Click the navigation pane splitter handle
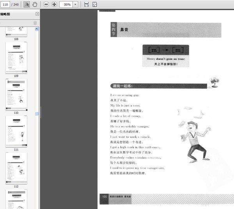 pos(41,112)
